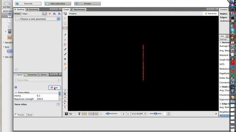Select the shortest path airplane tool
Viewport: 236px width, 132px height.
[65, 59]
